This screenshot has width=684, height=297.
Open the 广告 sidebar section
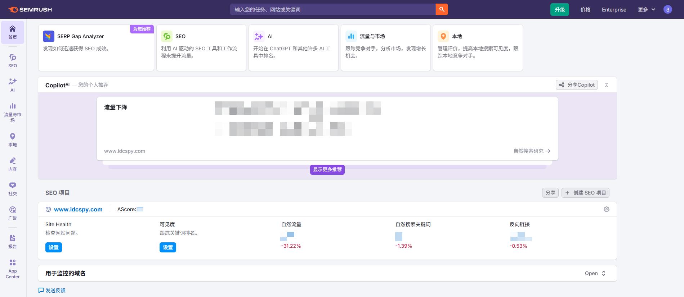click(13, 213)
